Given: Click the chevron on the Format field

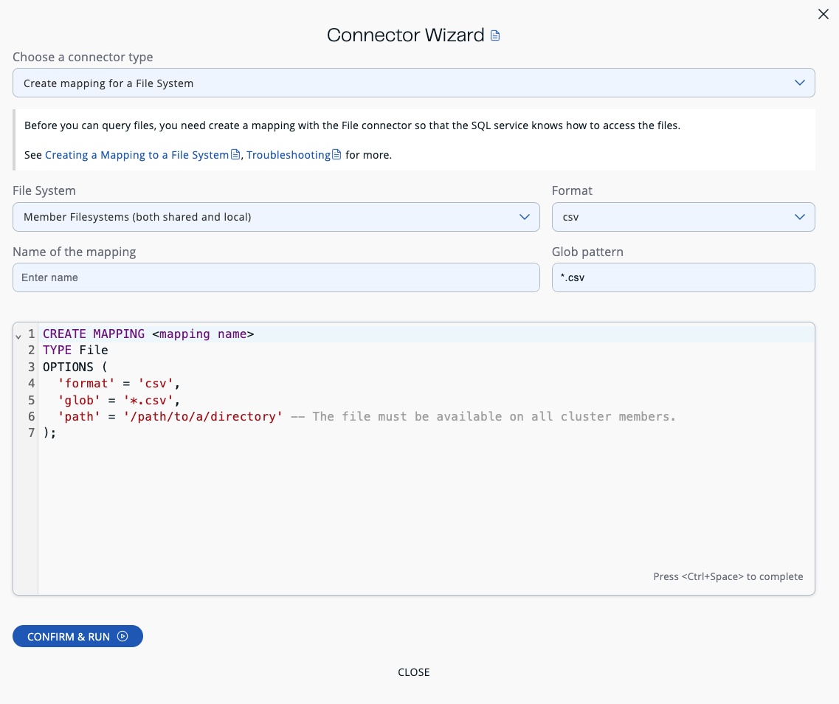Looking at the screenshot, I should [x=800, y=217].
